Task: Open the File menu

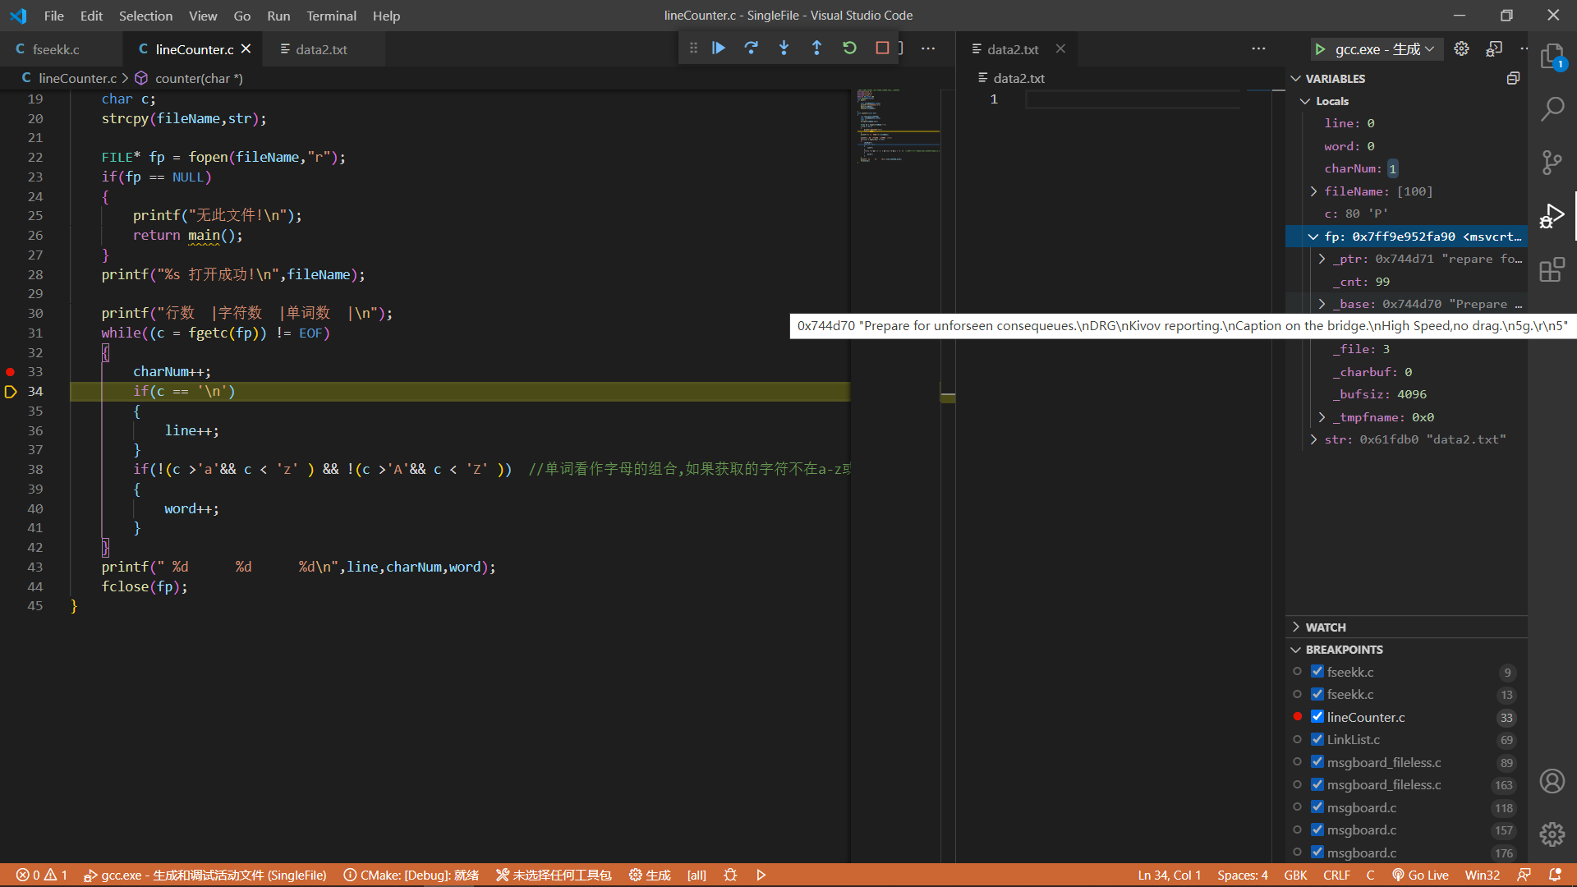Action: pyautogui.click(x=54, y=16)
